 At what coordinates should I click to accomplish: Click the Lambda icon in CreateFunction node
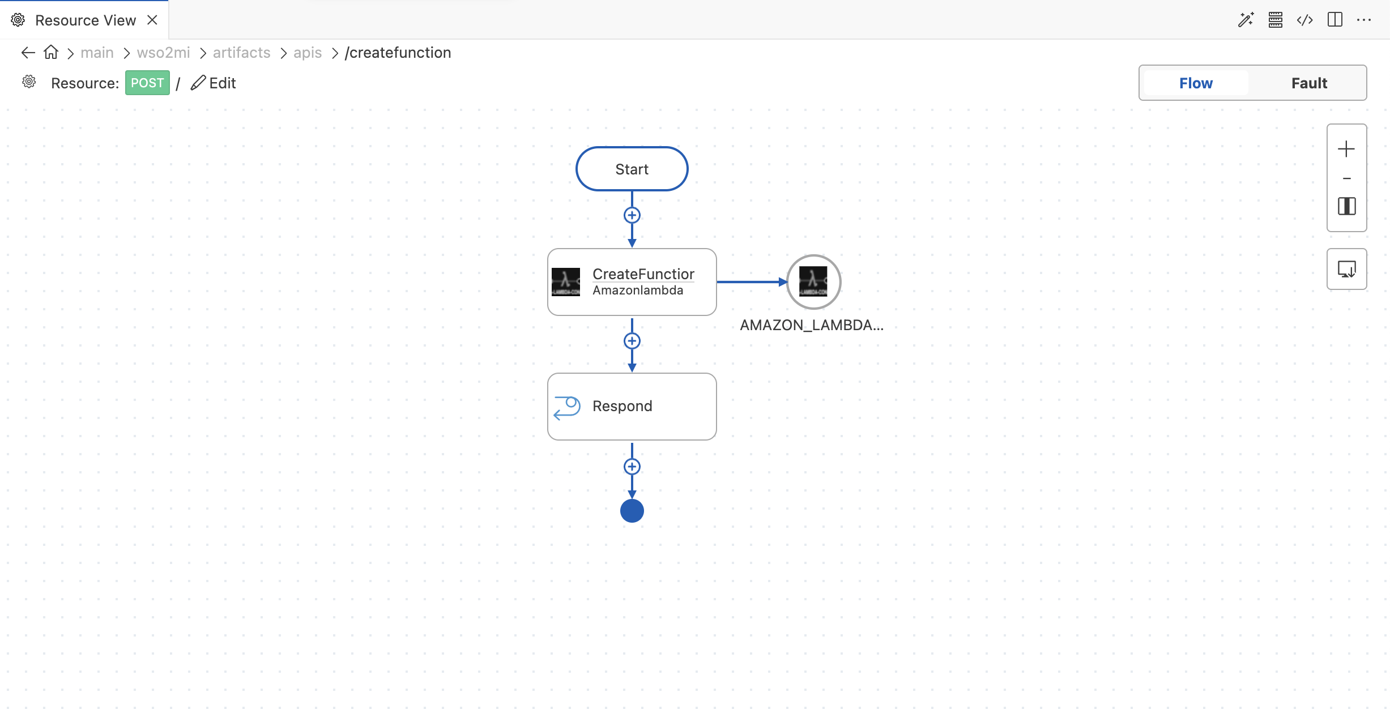tap(566, 282)
